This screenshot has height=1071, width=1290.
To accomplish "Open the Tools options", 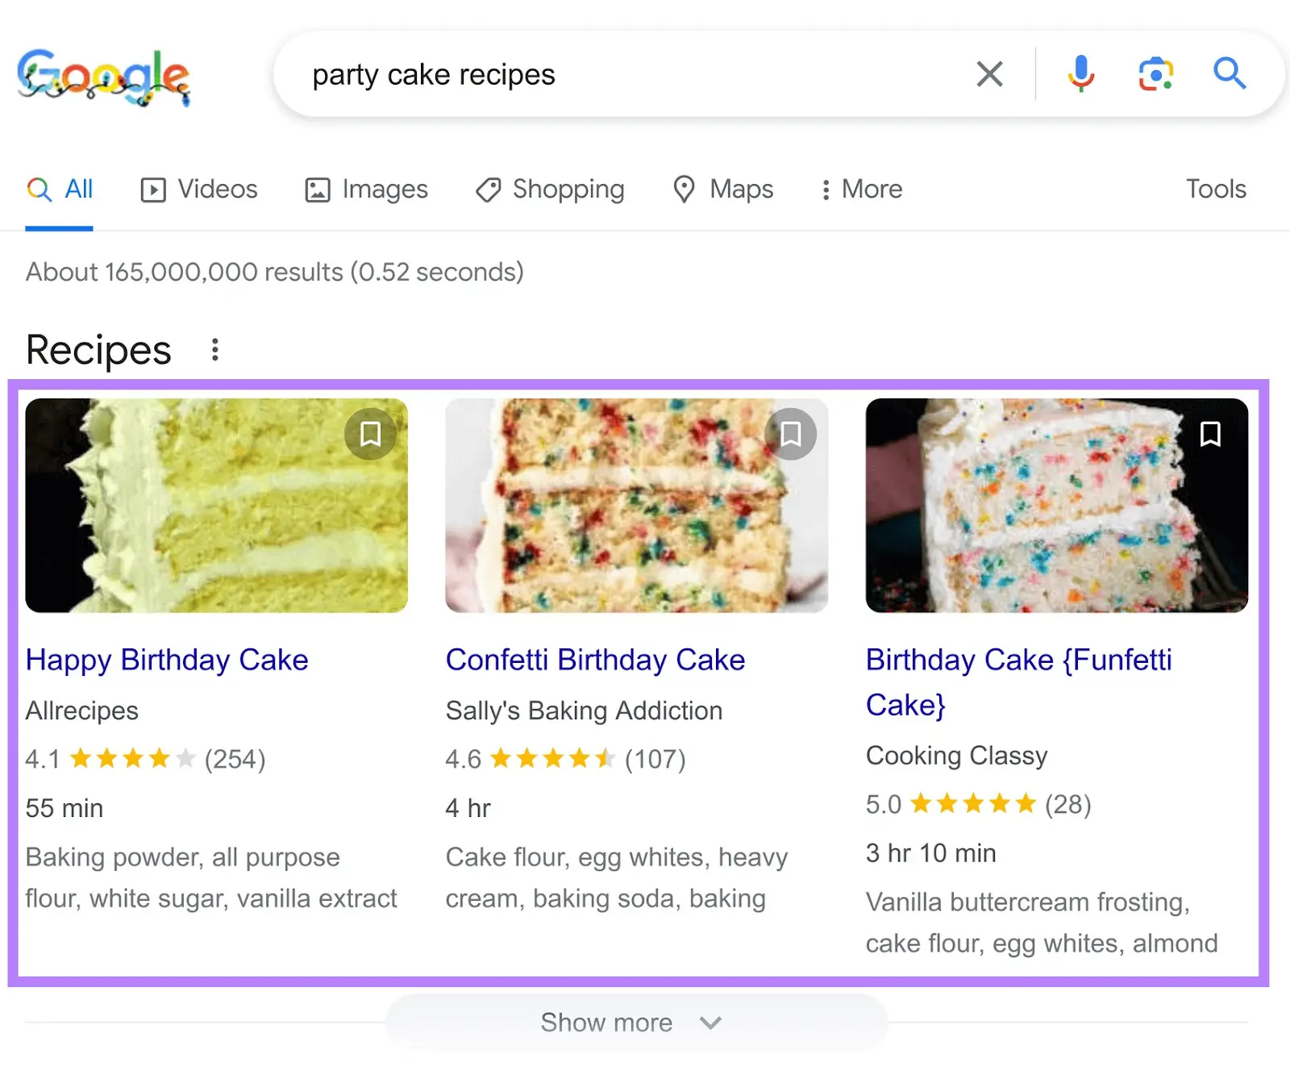I will [1215, 190].
